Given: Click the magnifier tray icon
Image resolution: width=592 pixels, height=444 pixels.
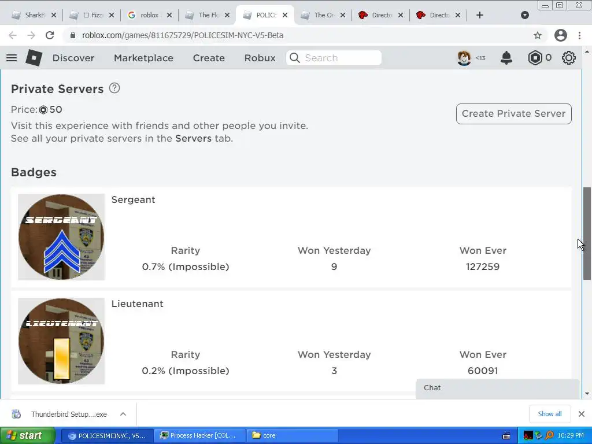Looking at the screenshot, I should click(x=550, y=435).
